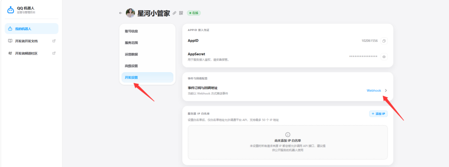Click the 星河小管家 title text
The width and height of the screenshot is (449, 167).
(153, 13)
